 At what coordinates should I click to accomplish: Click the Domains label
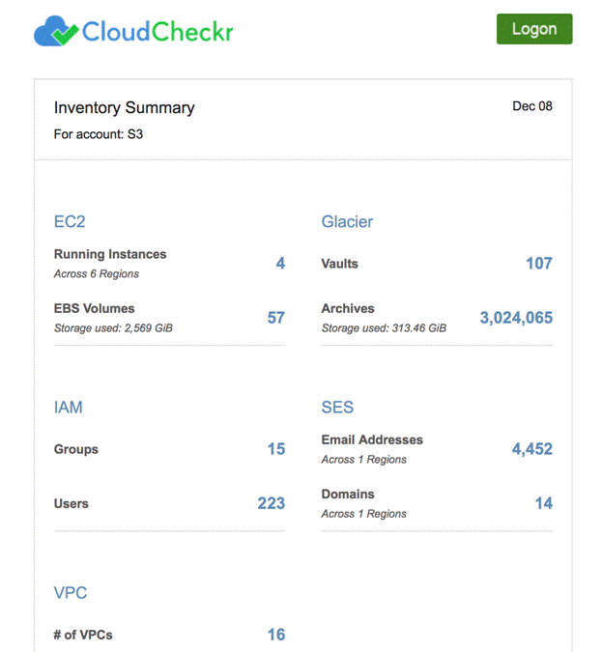pyautogui.click(x=348, y=495)
